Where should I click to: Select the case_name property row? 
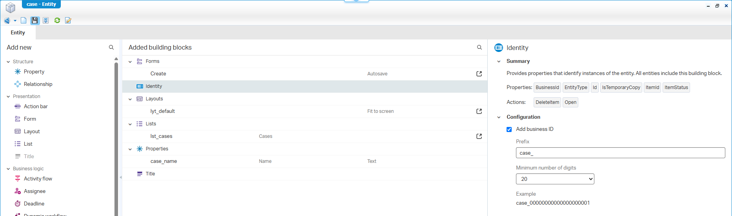pyautogui.click(x=163, y=161)
